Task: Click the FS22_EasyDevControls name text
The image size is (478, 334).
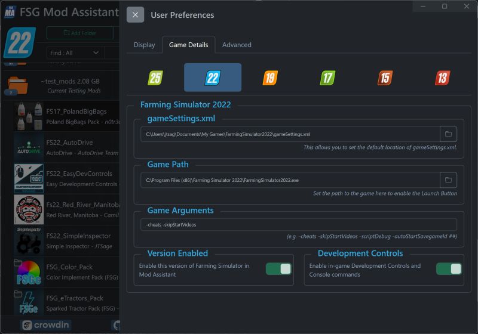Action: point(79,174)
